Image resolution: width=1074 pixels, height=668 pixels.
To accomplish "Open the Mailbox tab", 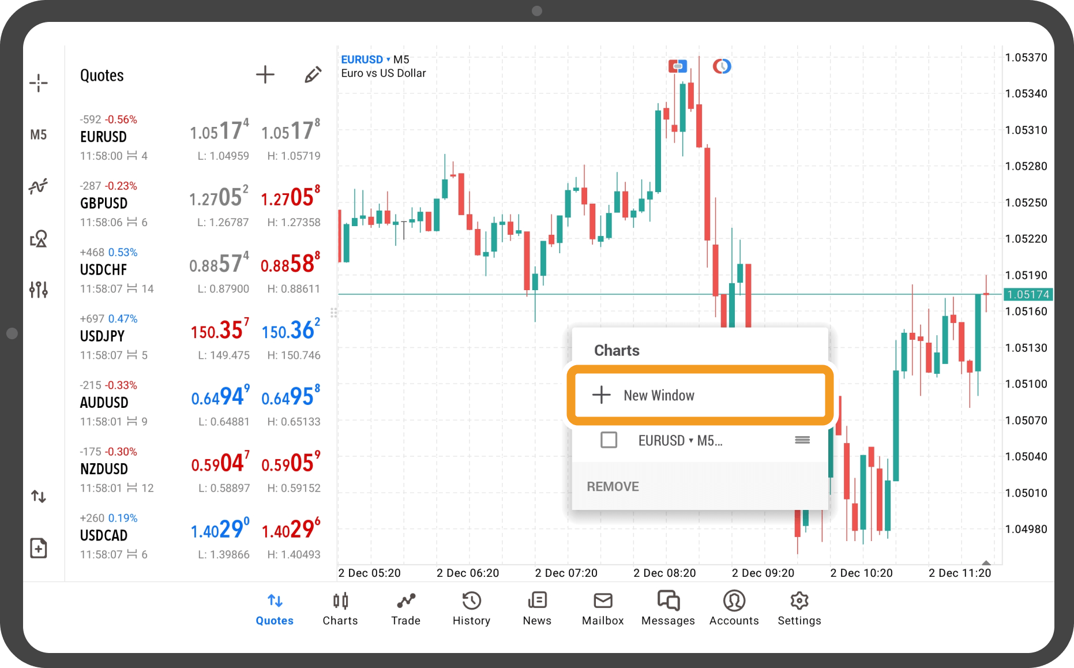I will [603, 608].
